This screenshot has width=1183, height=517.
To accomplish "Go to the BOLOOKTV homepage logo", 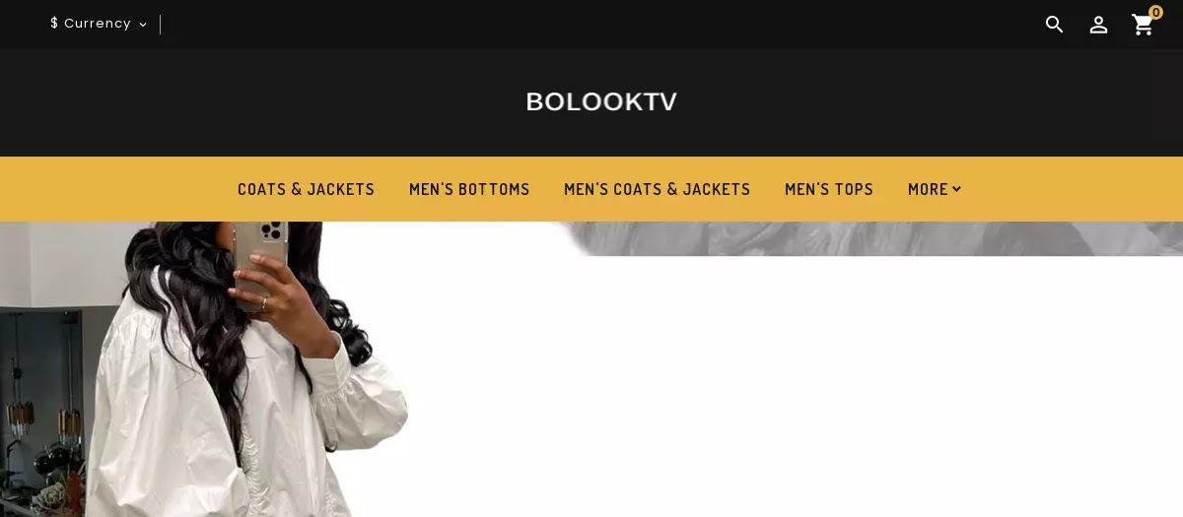I will point(601,102).
